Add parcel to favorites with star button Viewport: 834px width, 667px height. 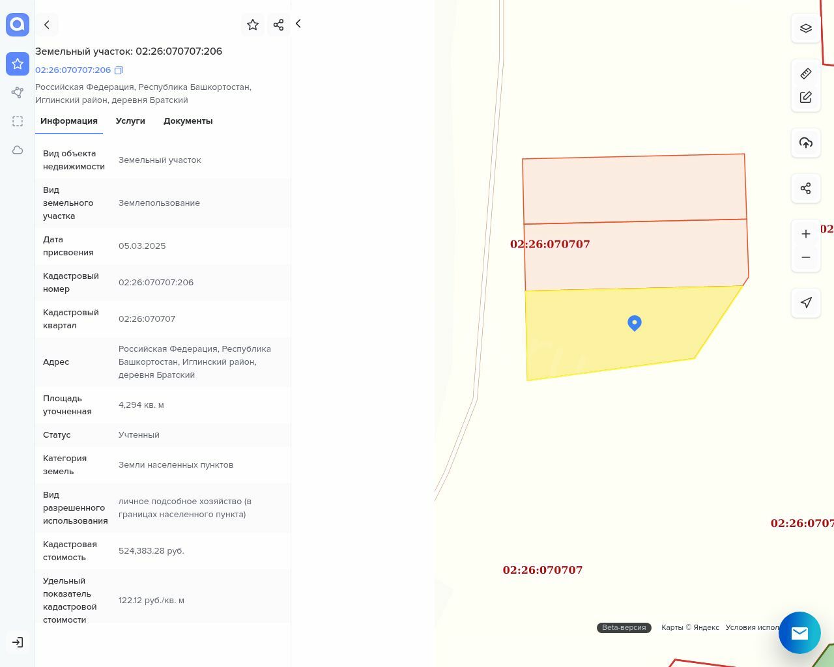coord(253,25)
